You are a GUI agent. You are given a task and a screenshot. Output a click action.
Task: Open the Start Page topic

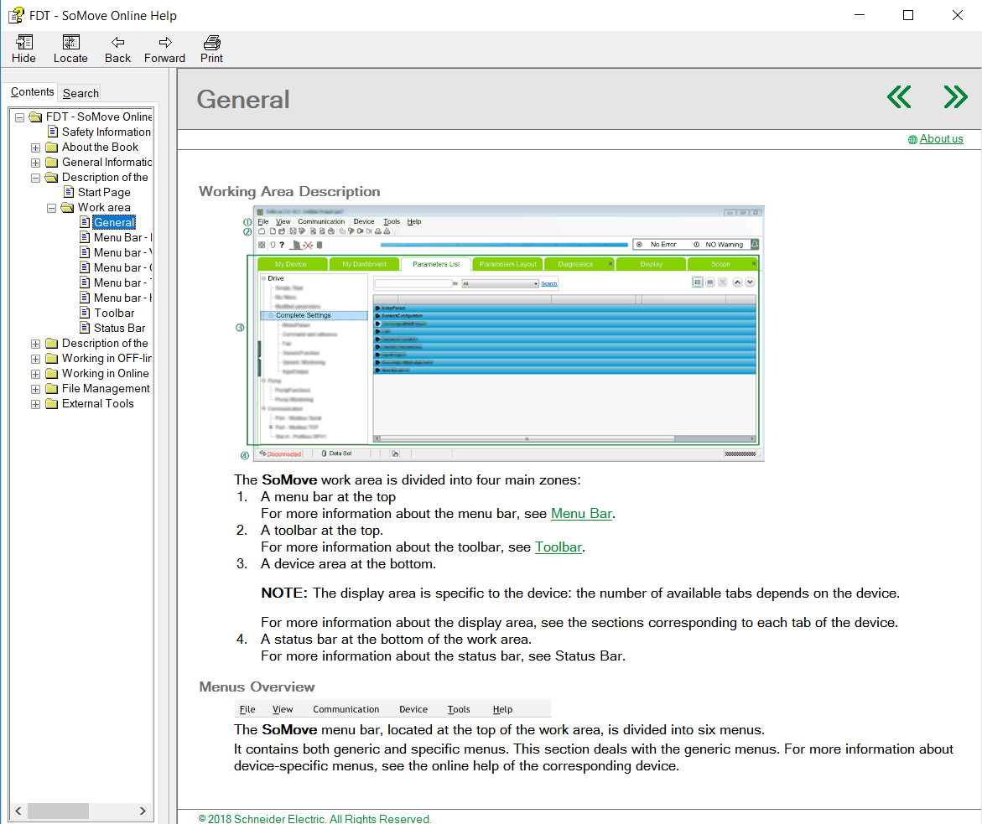click(104, 192)
